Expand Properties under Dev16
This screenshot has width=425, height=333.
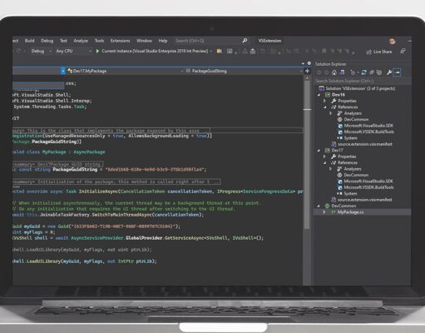(325, 101)
